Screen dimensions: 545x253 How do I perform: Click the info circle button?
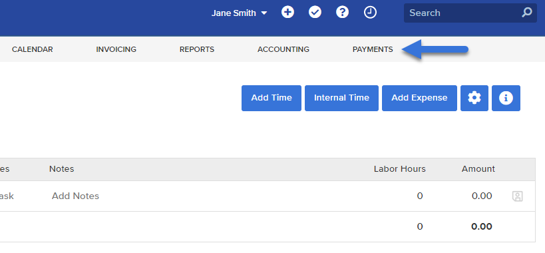506,98
